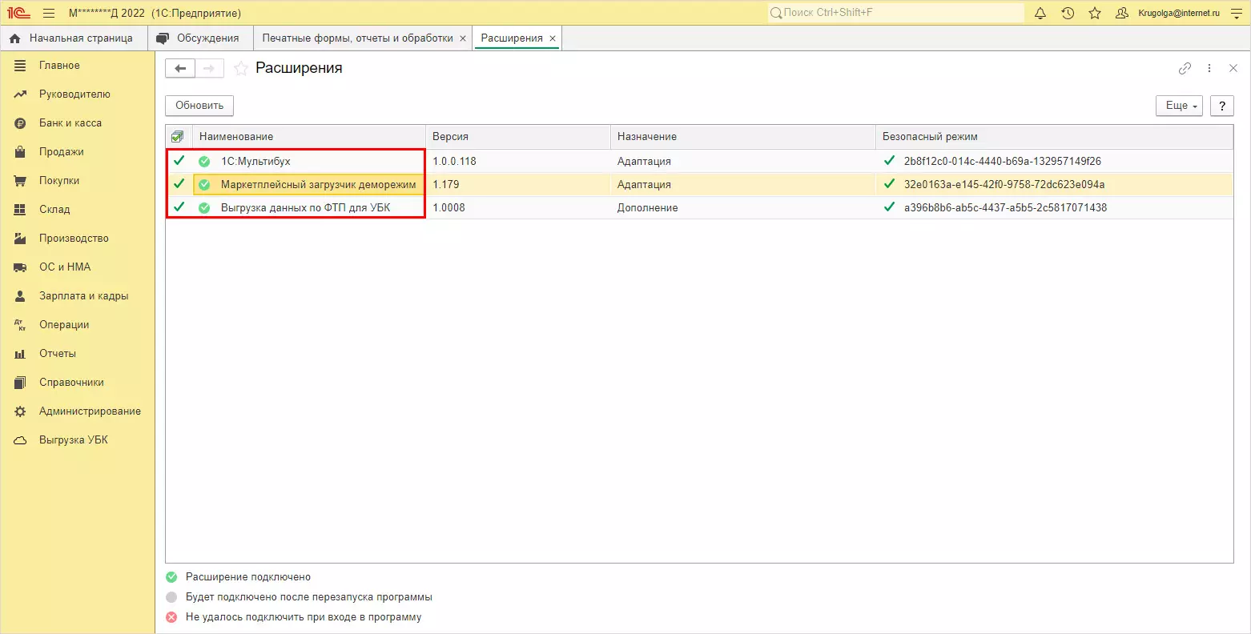Click the search field Поиск Ctrl+Shift+F
Viewport: 1251px width, 634px height.
[895, 13]
